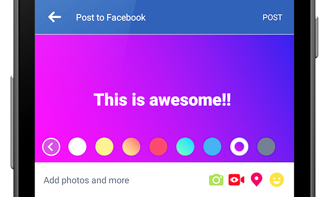Viewport: 326px width, 197px height.
Task: Tap the back arrow in the header
Action: [54, 17]
